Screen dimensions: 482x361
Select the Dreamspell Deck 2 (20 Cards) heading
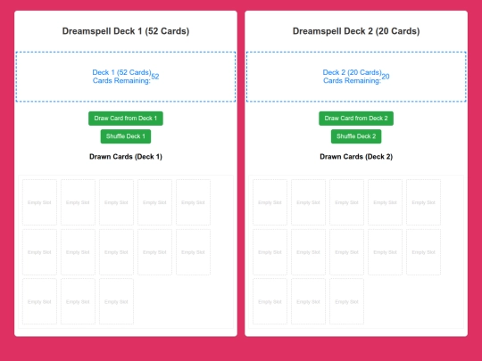(x=356, y=31)
